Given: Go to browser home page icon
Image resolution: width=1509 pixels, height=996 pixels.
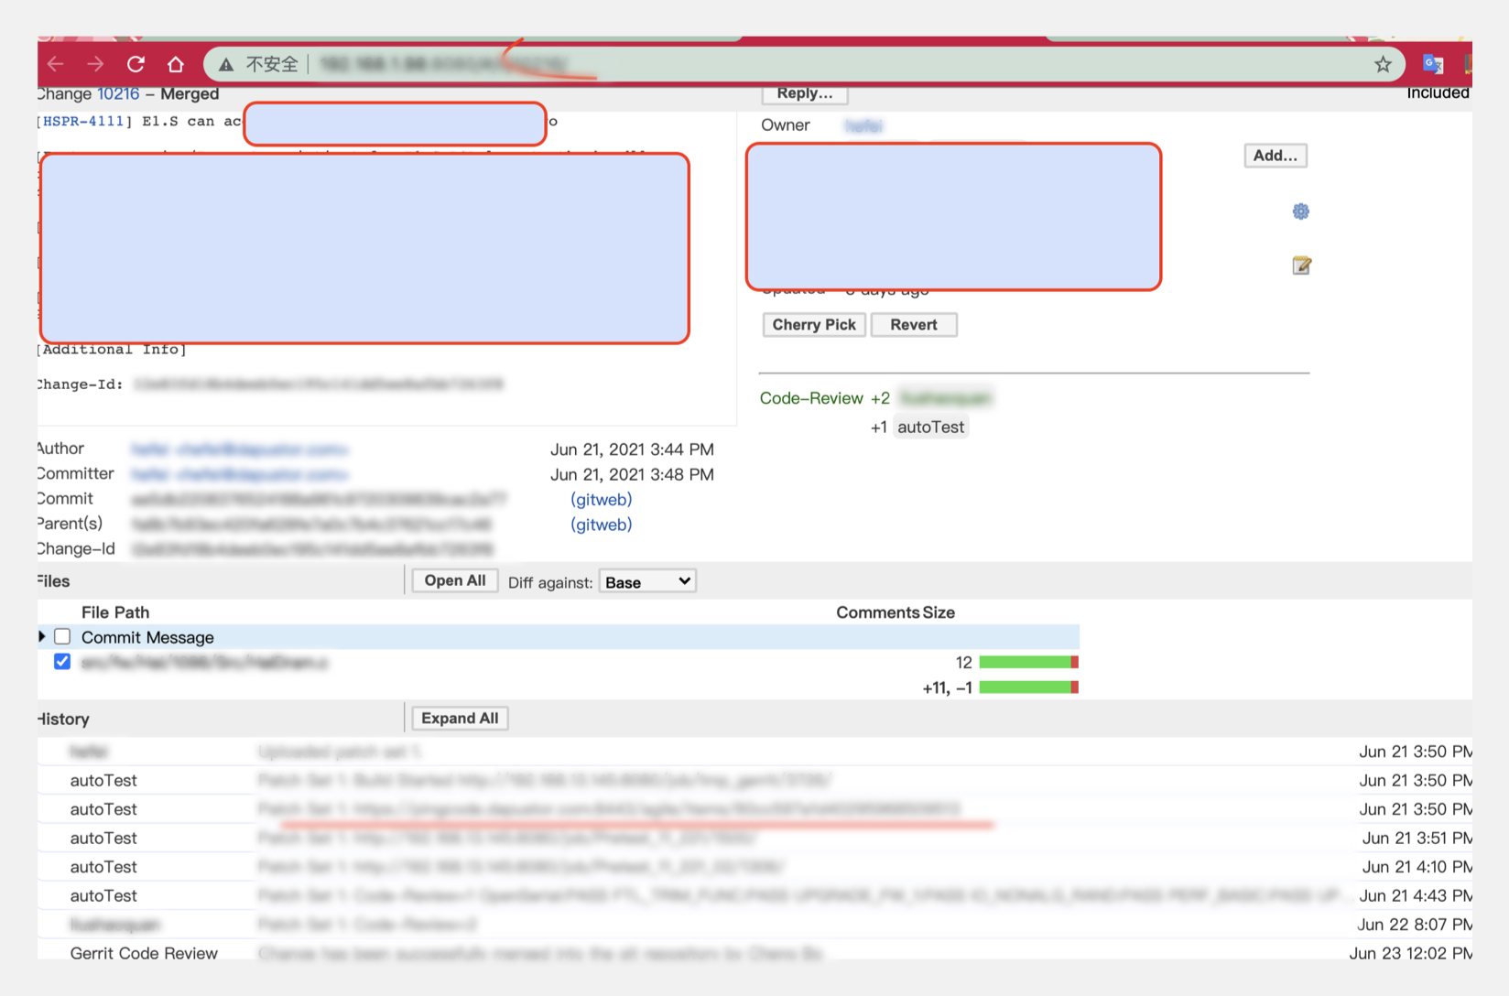Looking at the screenshot, I should click(x=176, y=64).
